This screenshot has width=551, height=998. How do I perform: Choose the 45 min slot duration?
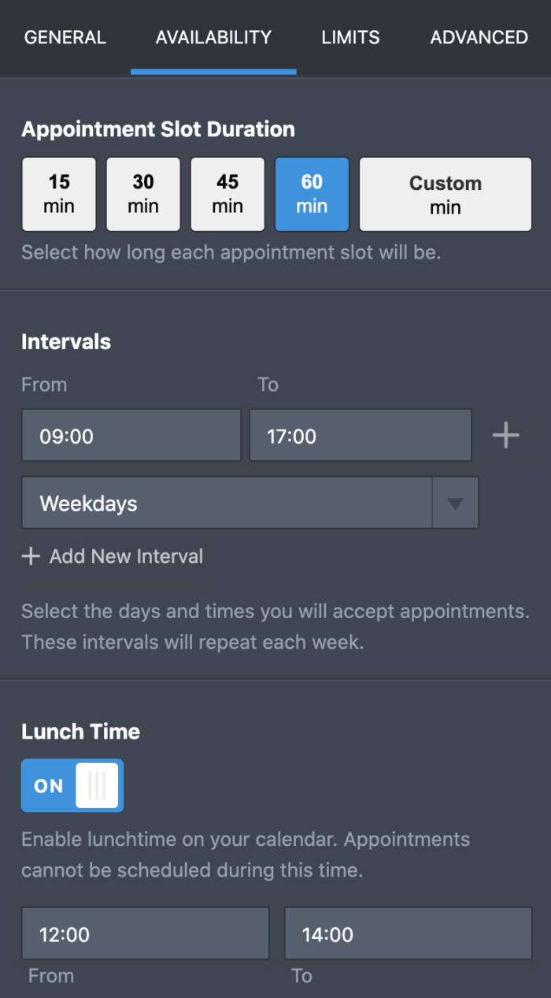[x=227, y=194]
